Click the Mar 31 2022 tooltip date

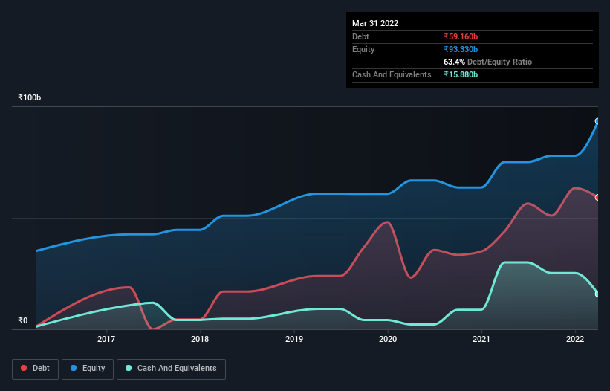point(375,23)
